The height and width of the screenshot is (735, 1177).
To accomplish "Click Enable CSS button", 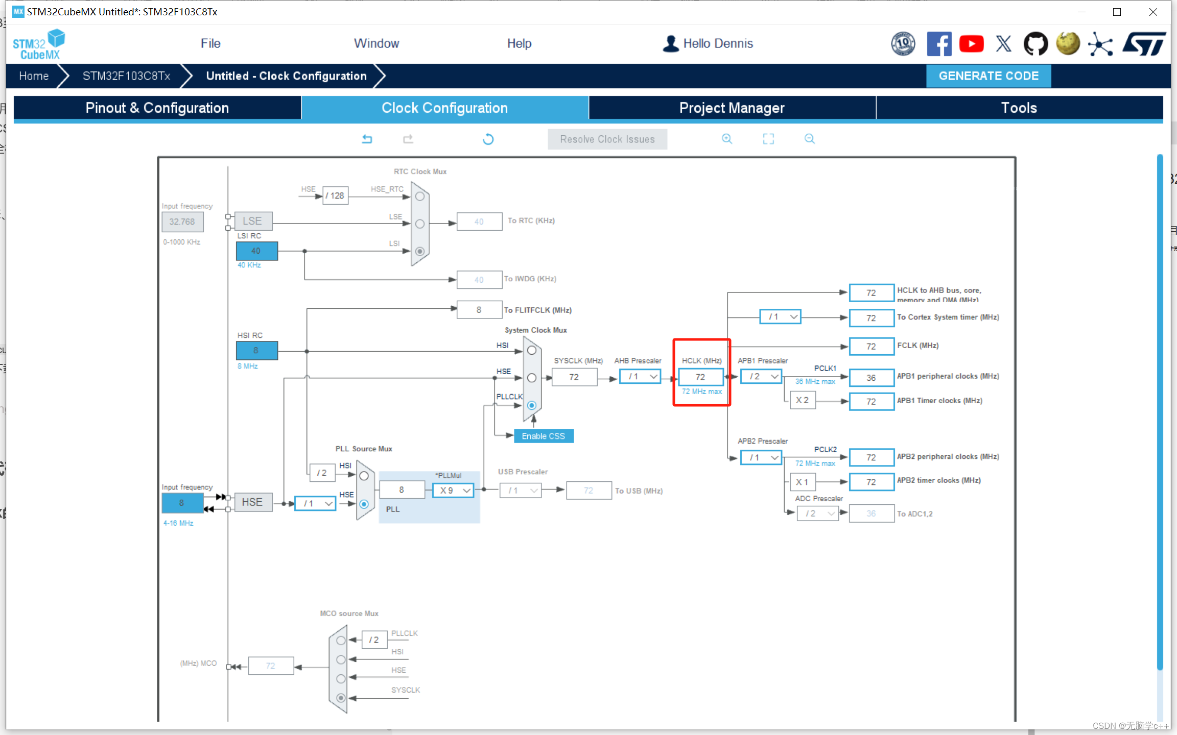I will [x=543, y=436].
